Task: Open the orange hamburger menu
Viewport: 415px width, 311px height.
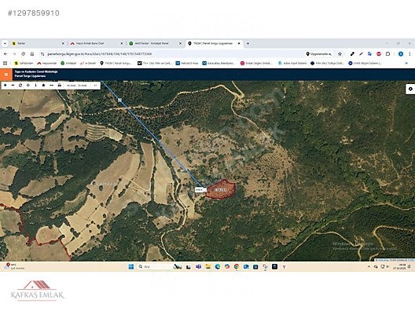Action: click(x=6, y=75)
